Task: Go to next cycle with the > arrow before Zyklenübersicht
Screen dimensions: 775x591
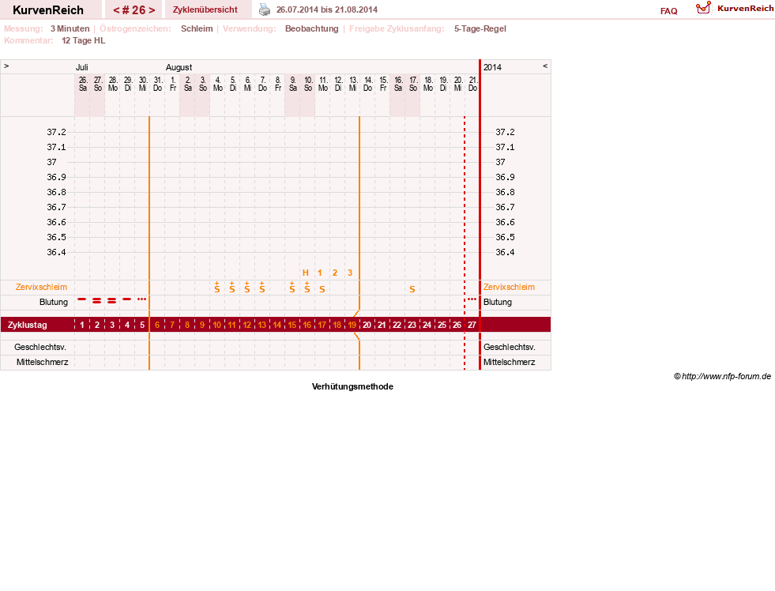Action: tap(152, 10)
